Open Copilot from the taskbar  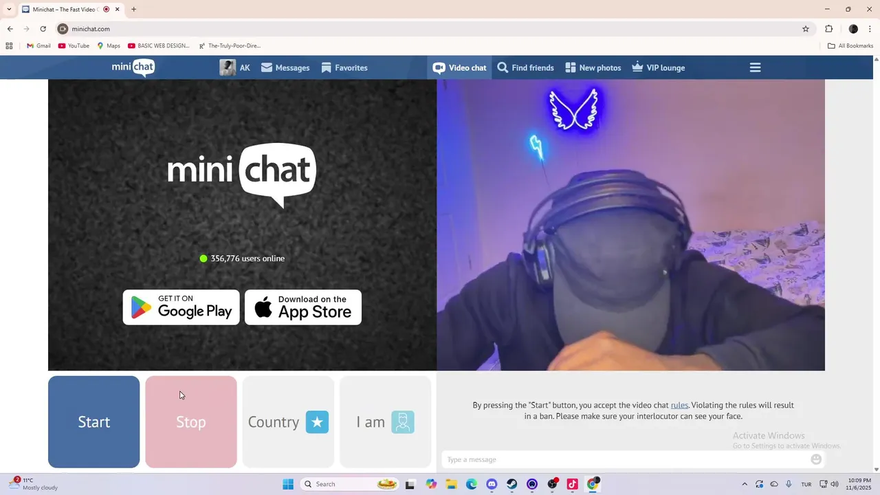click(x=431, y=484)
